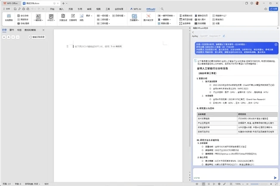Click the 文案生成 copy generation icon
The height and width of the screenshot is (186, 280).
pos(63,18)
